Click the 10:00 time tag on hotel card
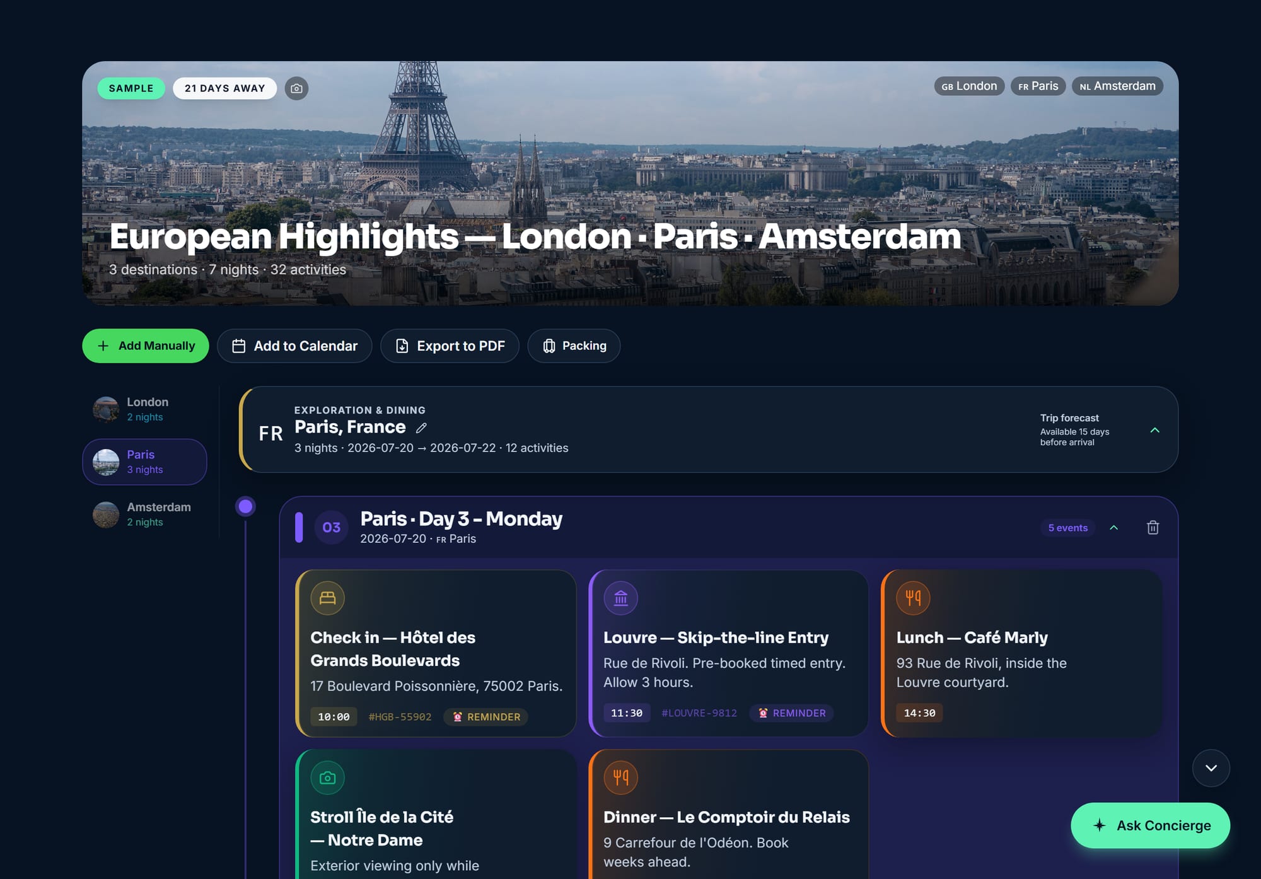 click(x=334, y=717)
